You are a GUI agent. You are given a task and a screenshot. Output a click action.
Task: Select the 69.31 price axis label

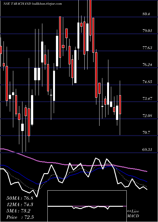[147, 149]
